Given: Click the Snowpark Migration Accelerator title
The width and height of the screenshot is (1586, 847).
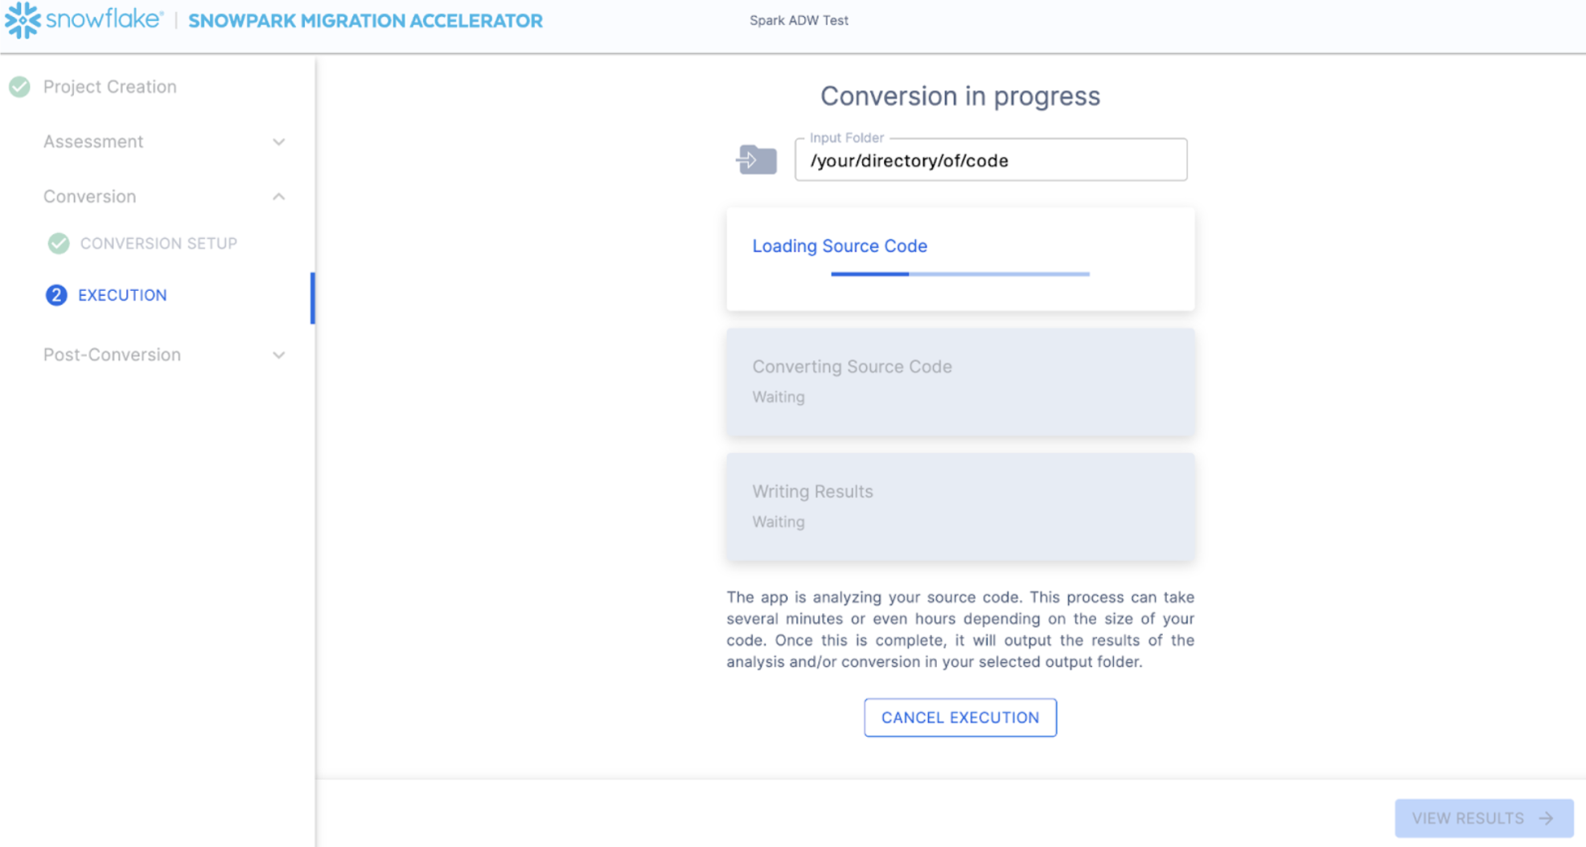Looking at the screenshot, I should coord(365,21).
